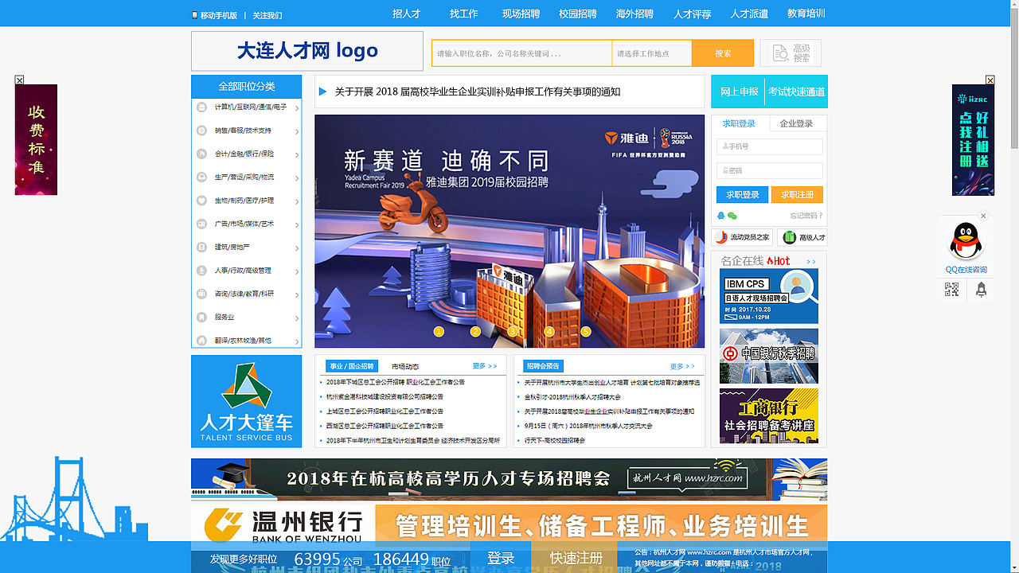Open 高级搜索 advanced search
Viewport: 1019px width, 573px height.
(x=790, y=53)
